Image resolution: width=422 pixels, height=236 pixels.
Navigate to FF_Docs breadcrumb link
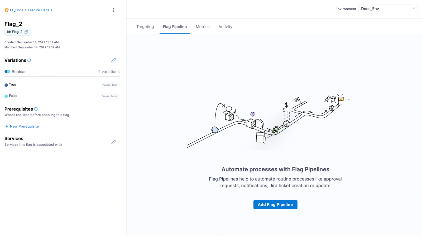(17, 10)
